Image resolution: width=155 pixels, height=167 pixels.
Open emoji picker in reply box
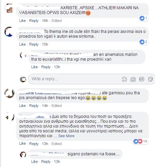pyautogui.click(x=124, y=79)
